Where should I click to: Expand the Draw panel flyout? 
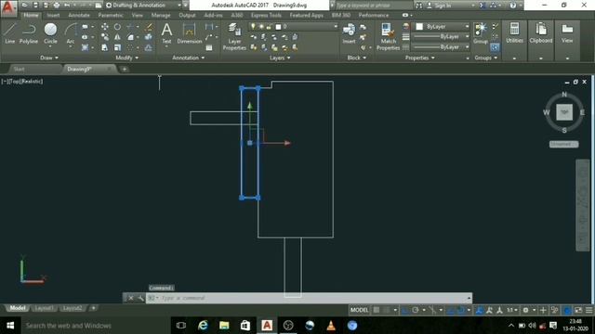(49, 58)
